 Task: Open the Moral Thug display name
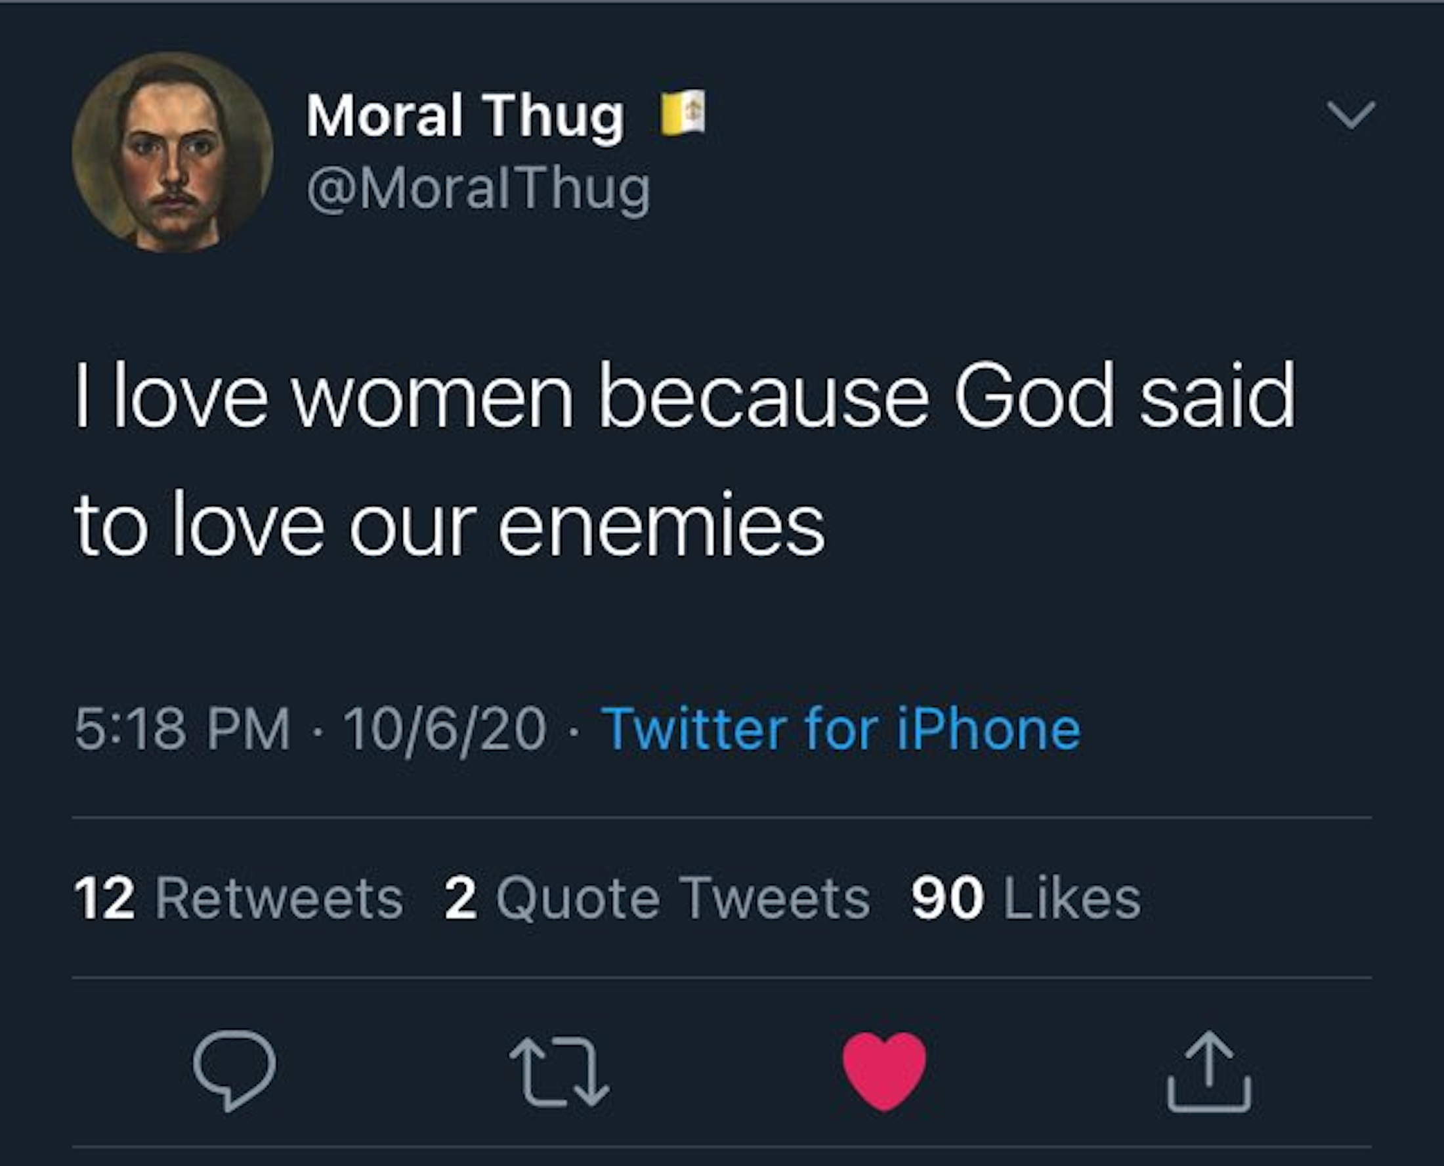pos(465,115)
